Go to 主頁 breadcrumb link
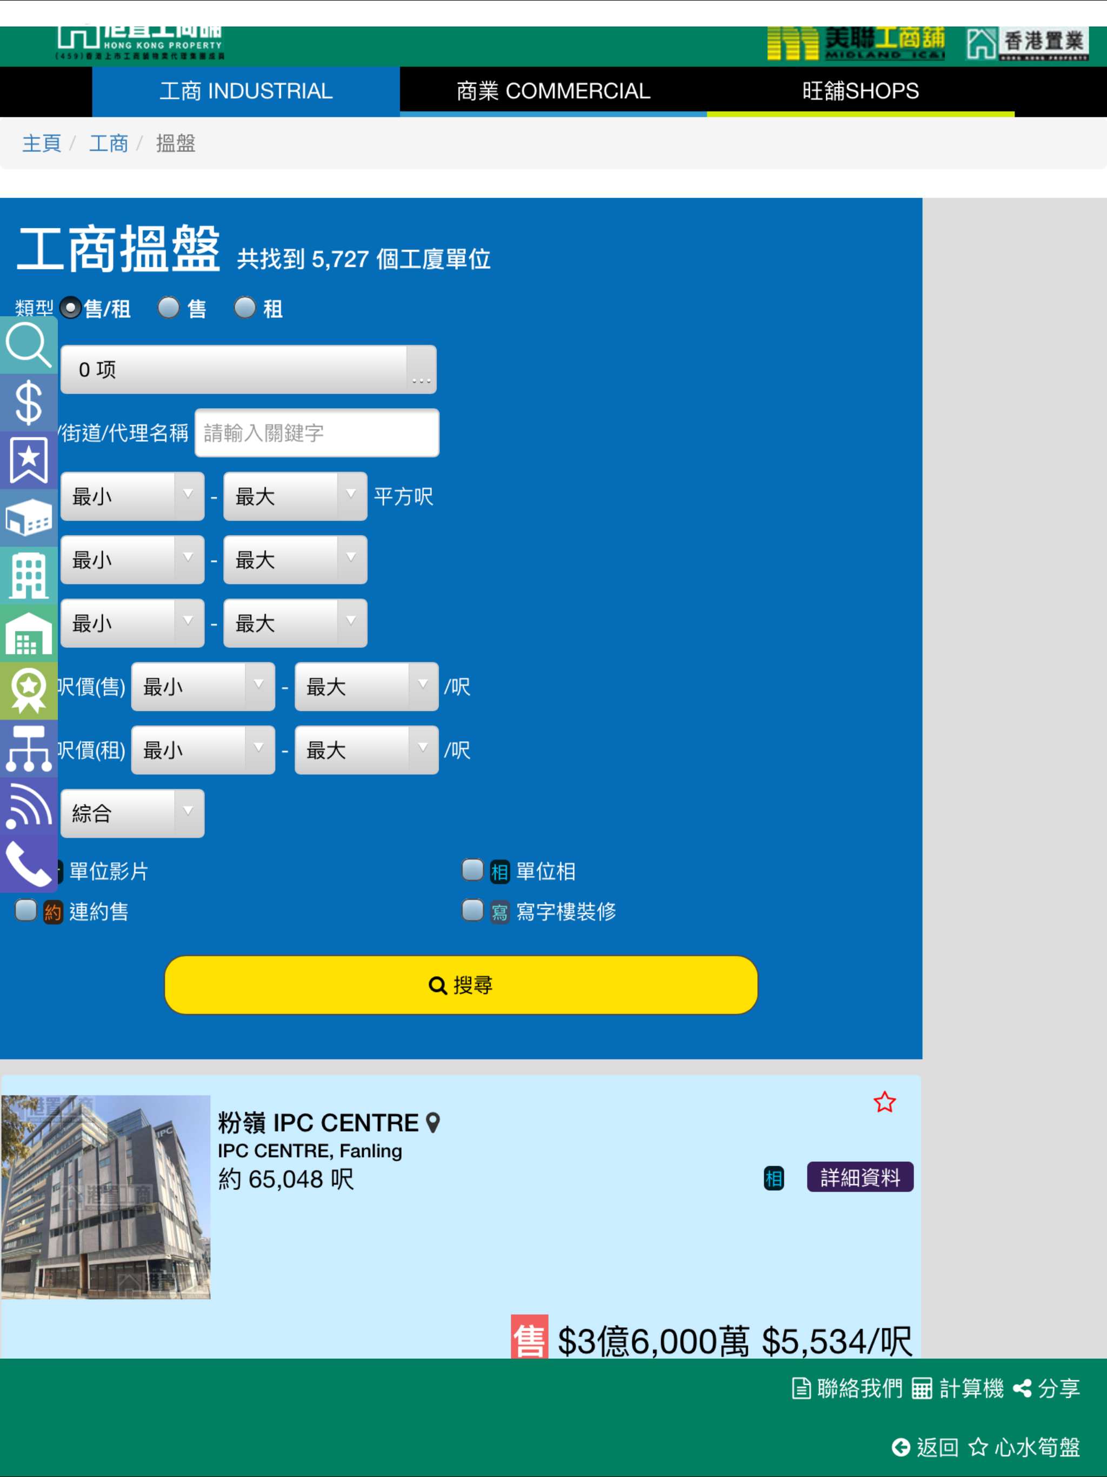Viewport: 1107px width, 1477px height. coord(42,143)
